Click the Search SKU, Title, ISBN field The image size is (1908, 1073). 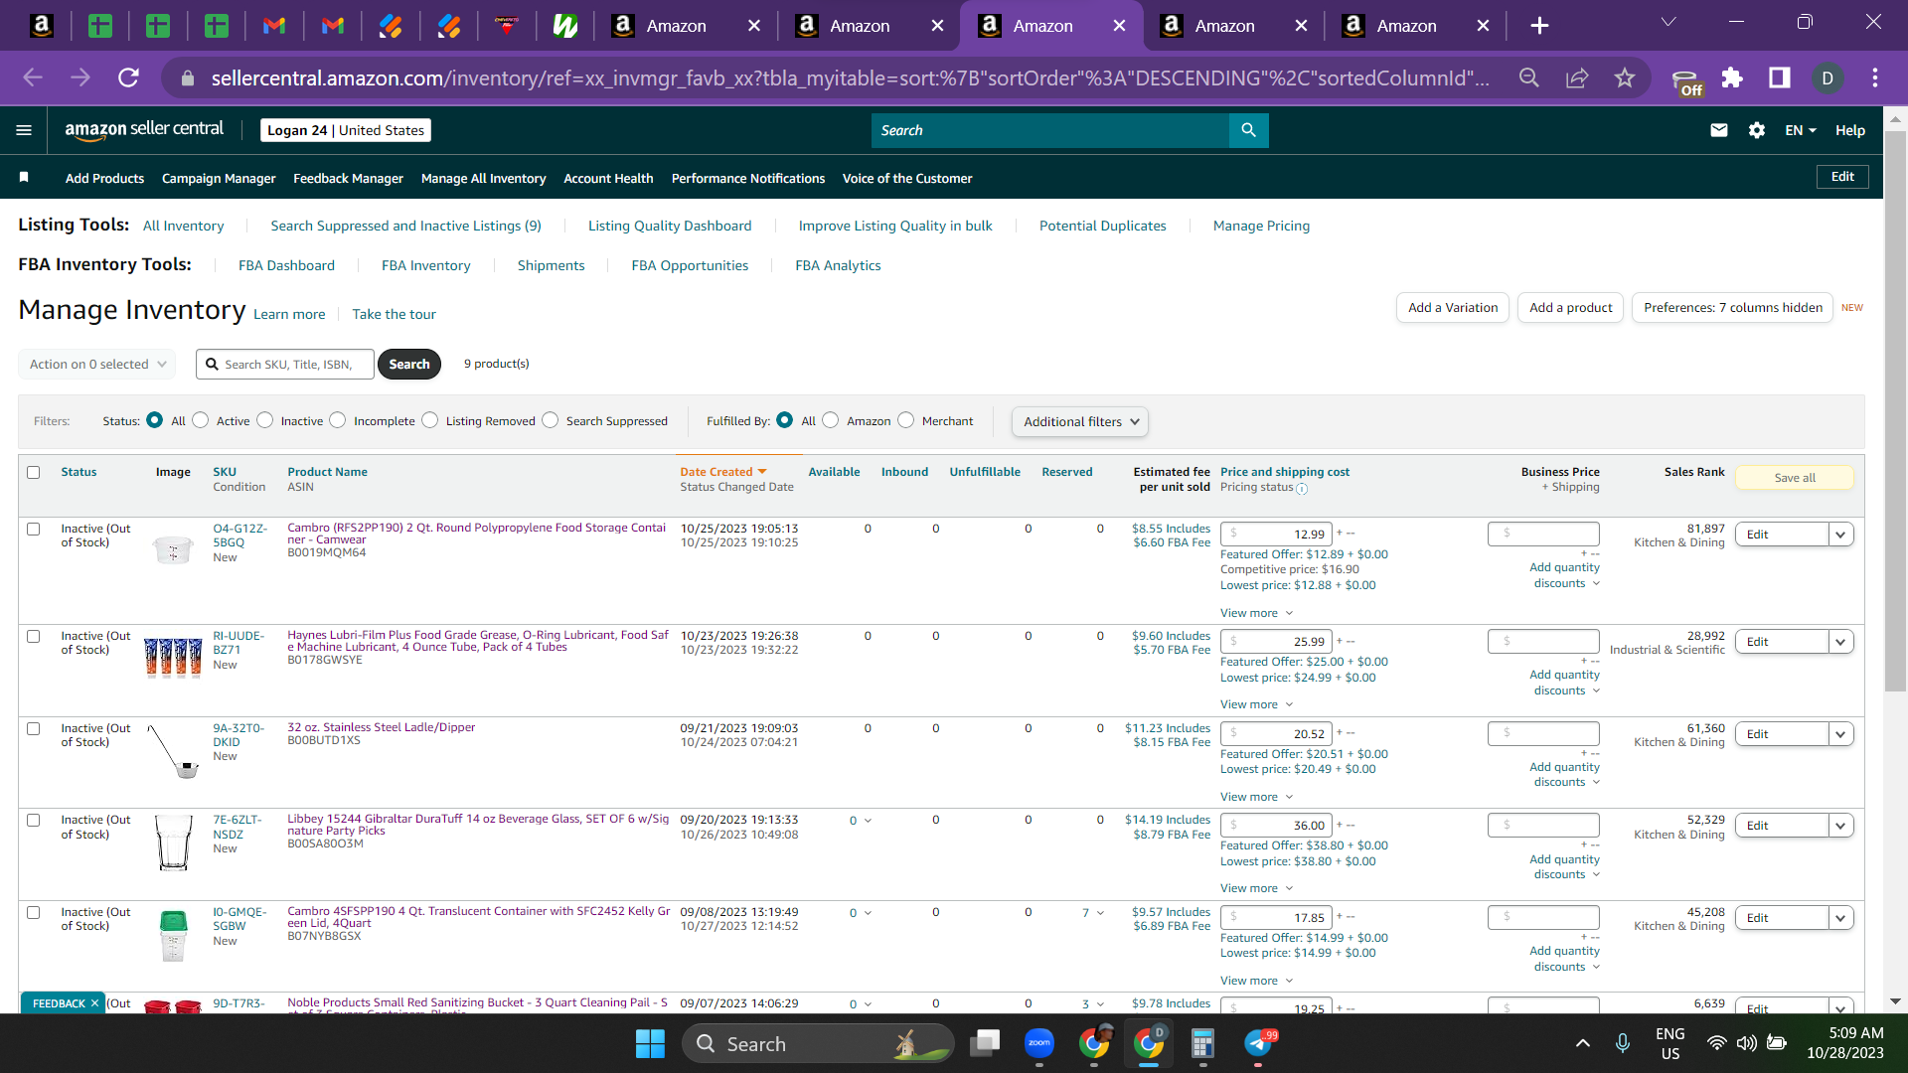(285, 365)
